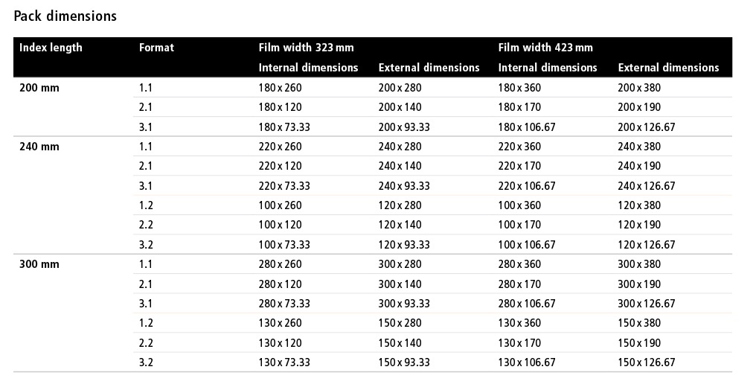Click External dimensions under Film width 423 mm
Image resolution: width=756 pixels, height=390 pixels.
point(668,68)
